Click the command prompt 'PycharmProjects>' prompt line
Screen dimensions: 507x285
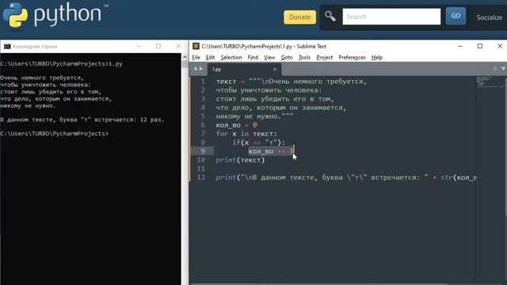(x=55, y=134)
